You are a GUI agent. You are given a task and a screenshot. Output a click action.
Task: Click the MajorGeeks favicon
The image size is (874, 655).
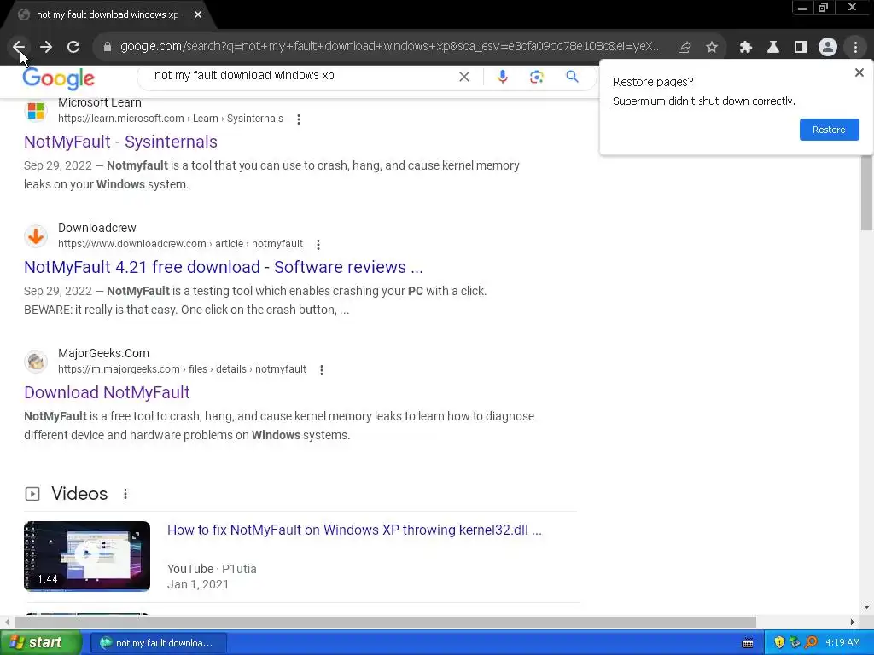tap(36, 362)
